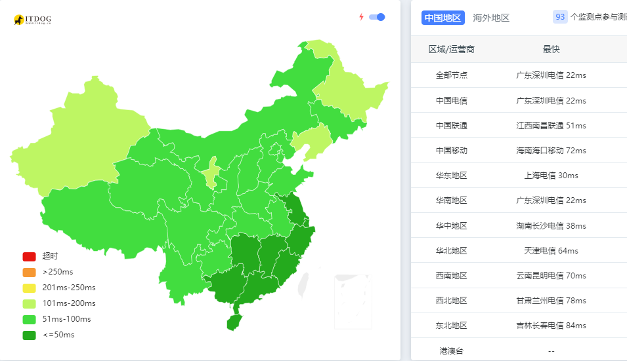Screen dimensions: 627x361
Task: Click the 港澳台 row
Action: (452, 351)
